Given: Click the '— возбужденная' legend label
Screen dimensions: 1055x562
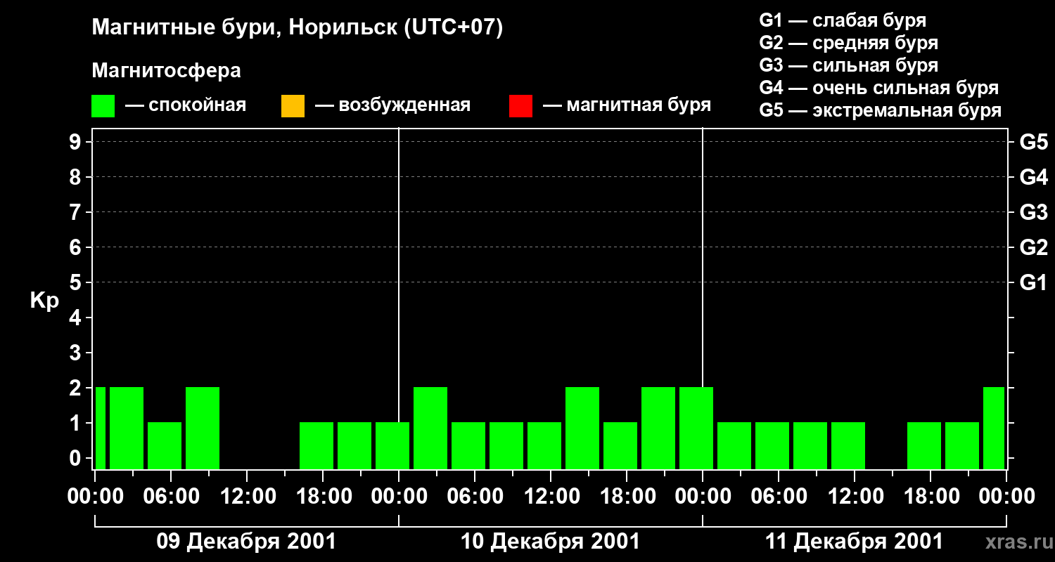Looking at the screenshot, I should (x=393, y=105).
